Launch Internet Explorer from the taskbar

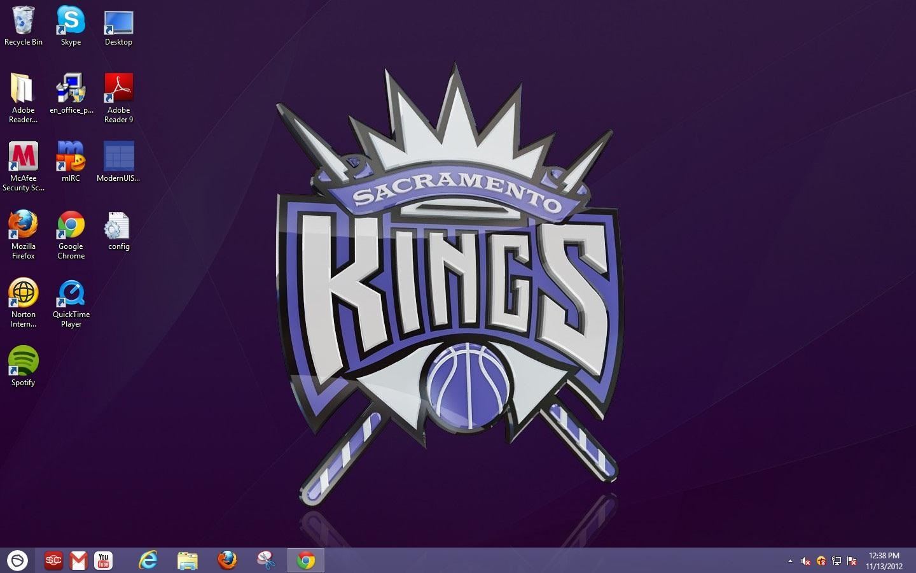click(x=148, y=560)
